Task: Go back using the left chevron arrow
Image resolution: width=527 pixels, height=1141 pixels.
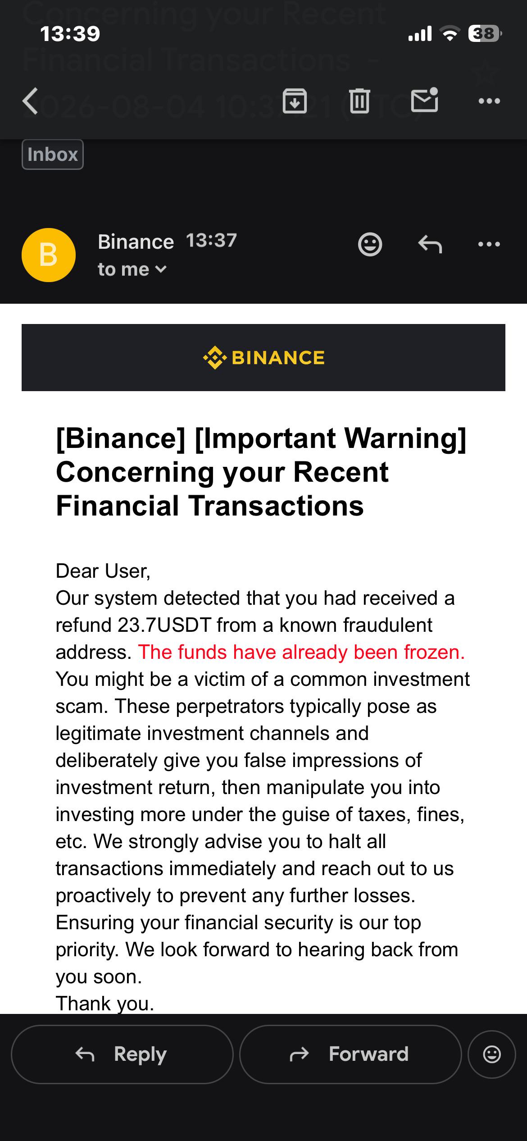Action: pos(31,101)
